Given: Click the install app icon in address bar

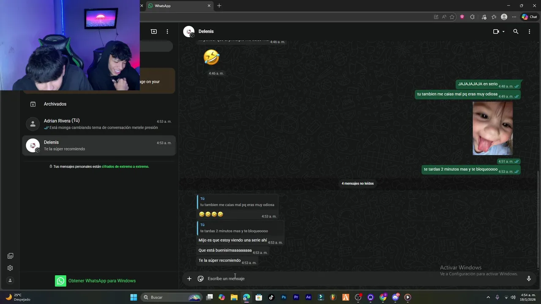Looking at the screenshot, I should (x=436, y=17).
